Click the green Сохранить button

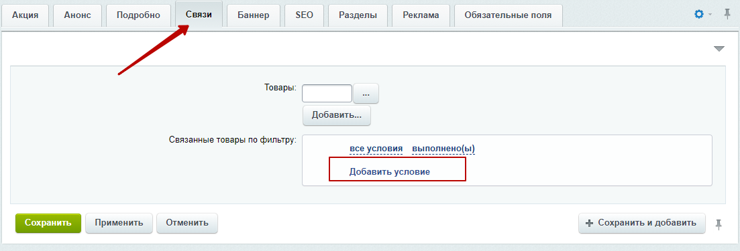click(48, 223)
